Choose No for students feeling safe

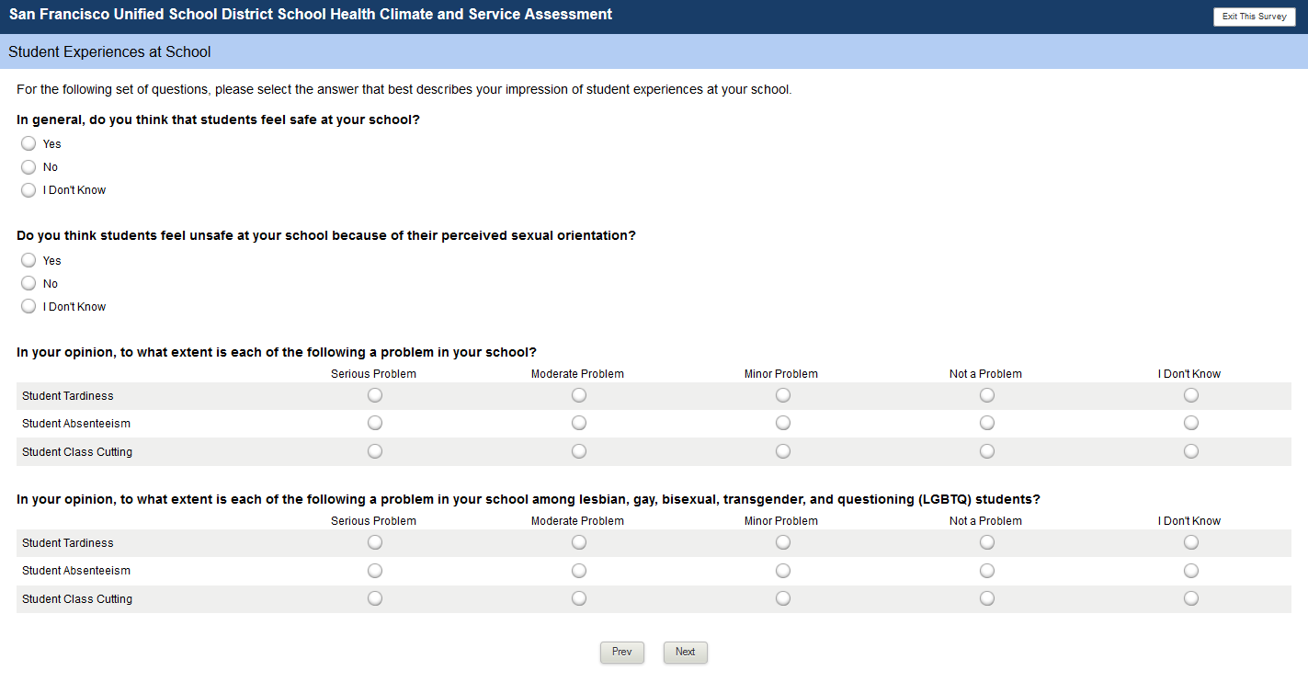28,167
